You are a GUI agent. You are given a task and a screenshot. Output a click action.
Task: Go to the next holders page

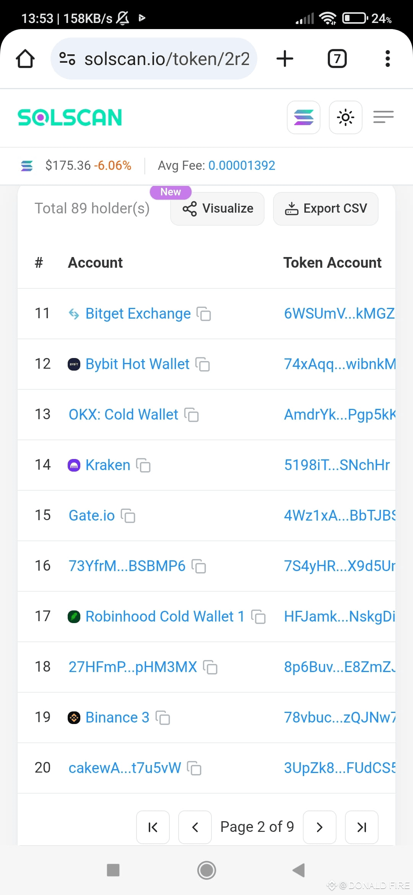(x=320, y=827)
